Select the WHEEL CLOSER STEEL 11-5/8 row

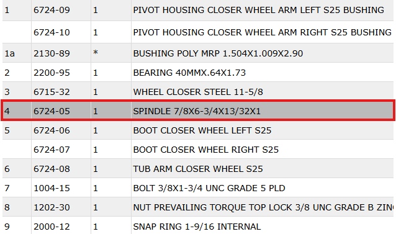[198, 92]
